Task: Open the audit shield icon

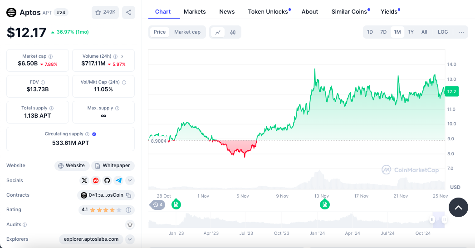Action: (x=130, y=225)
